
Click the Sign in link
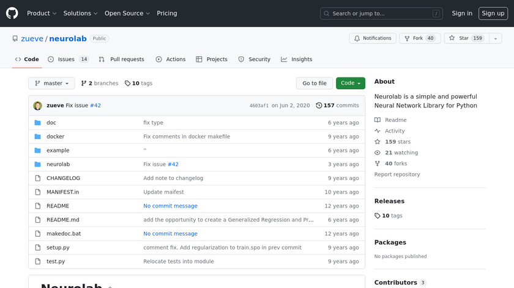pos(462,13)
